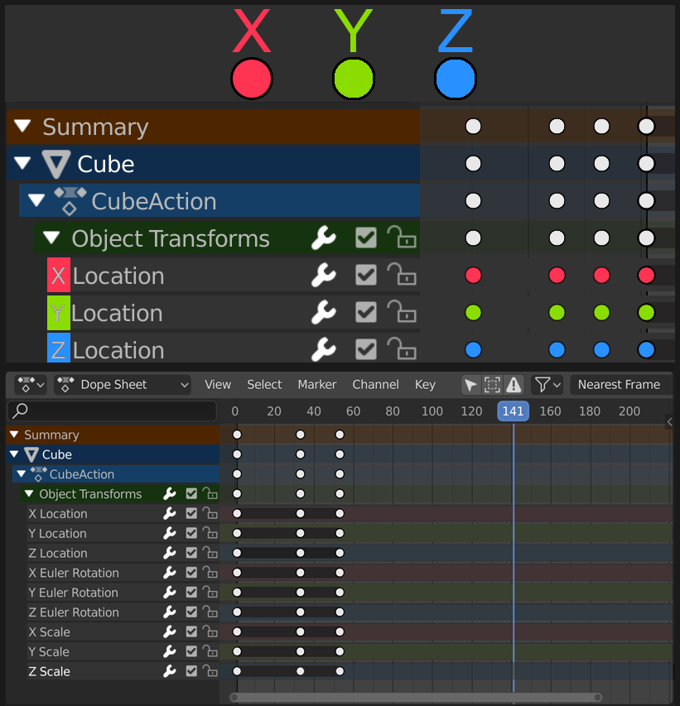Open the Marker menu

(317, 385)
